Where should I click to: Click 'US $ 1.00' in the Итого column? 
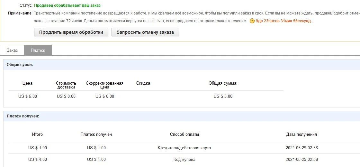coord(37,148)
